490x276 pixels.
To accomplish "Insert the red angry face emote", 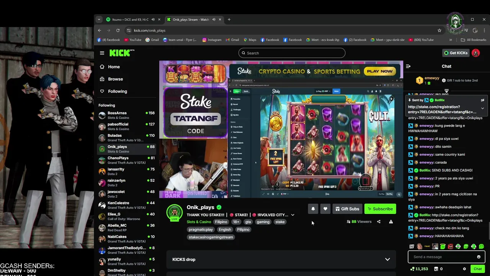I will click(x=451, y=246).
